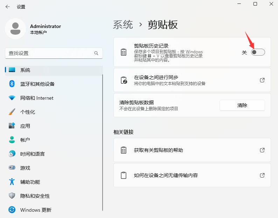Open get help with clipboard link
This screenshot has width=278, height=218.
(x=262, y=150)
